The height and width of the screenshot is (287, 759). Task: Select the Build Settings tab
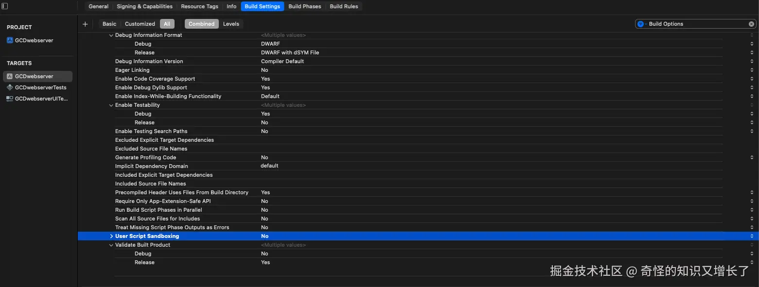pyautogui.click(x=262, y=6)
